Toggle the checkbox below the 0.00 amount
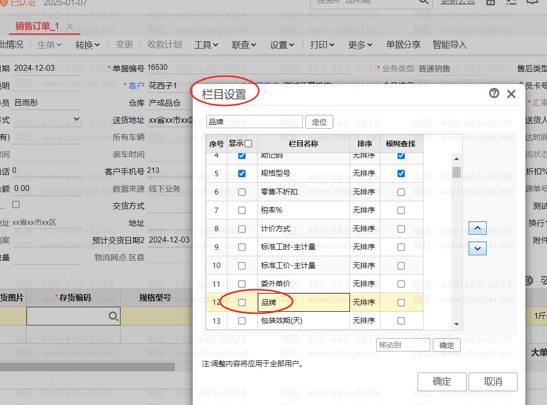Screen dimensions: 547x405 pos(16,204)
